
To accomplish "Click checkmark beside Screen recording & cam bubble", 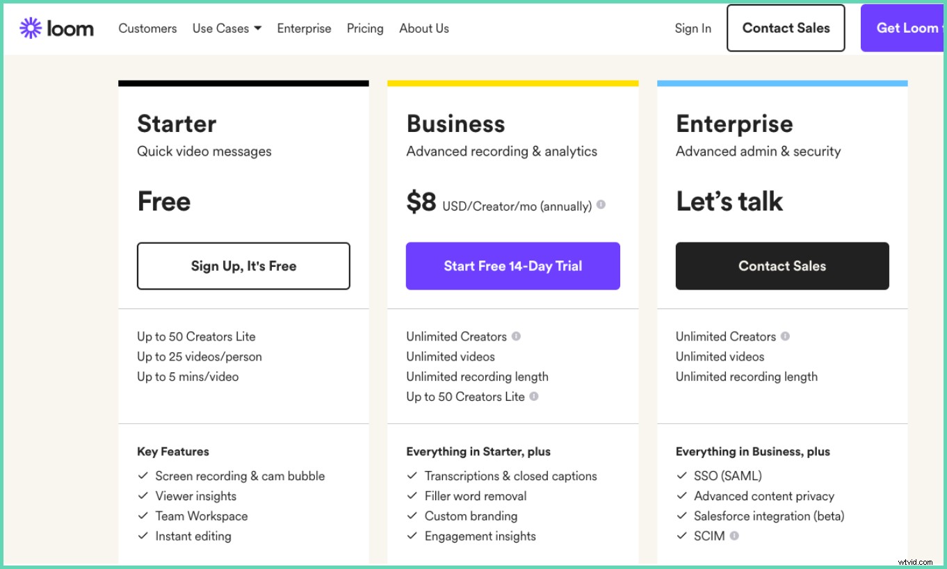I will point(143,476).
